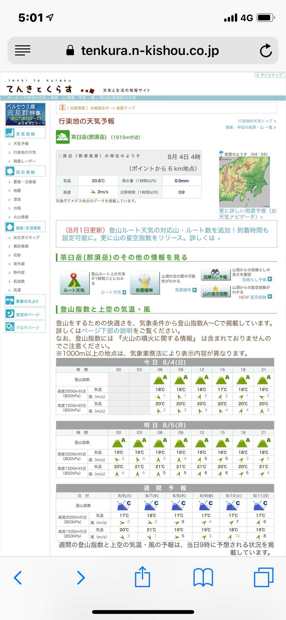The height and width of the screenshot is (620, 286).
Task: Click the 発雷確率 thunder cloud icon
Action: pyautogui.click(x=145, y=283)
